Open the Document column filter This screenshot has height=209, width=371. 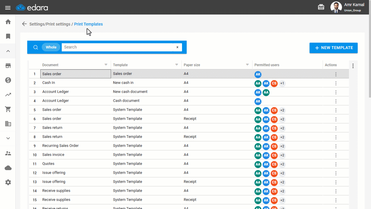(x=106, y=65)
